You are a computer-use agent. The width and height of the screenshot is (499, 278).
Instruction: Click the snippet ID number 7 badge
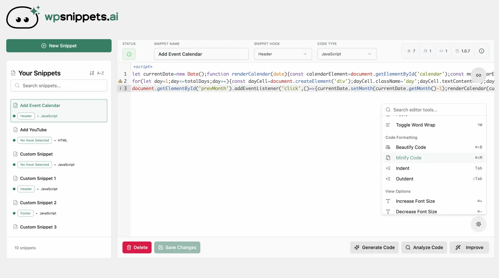point(411,51)
